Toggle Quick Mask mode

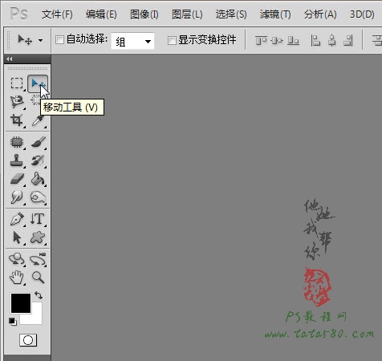point(28,340)
